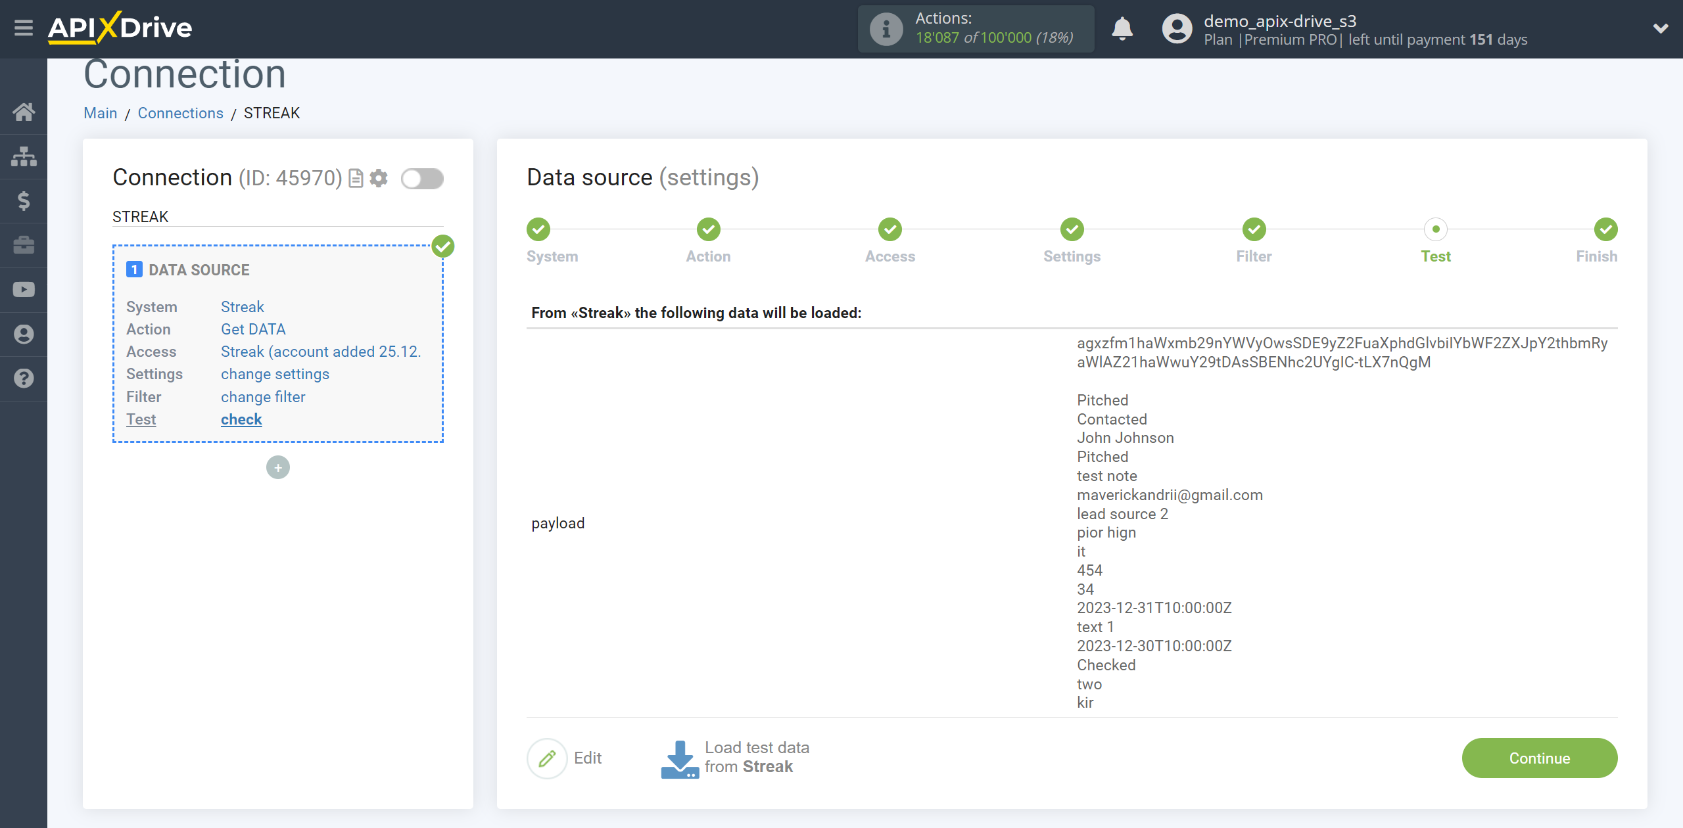The width and height of the screenshot is (1683, 828).
Task: Go to Finish step
Action: click(x=1606, y=229)
